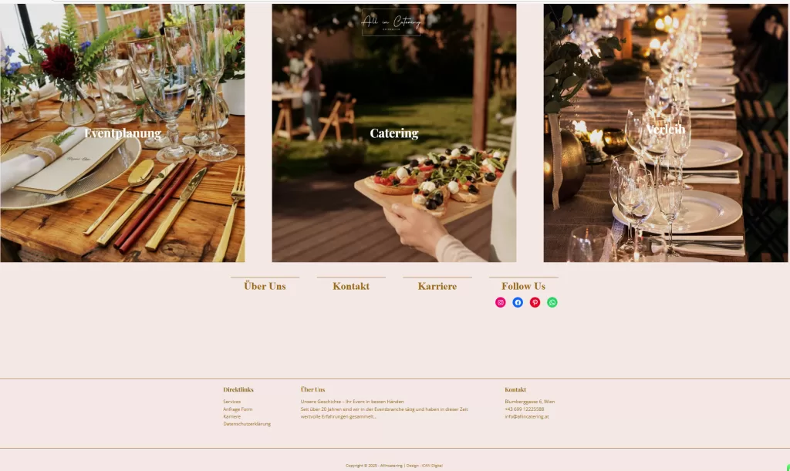Click the +43 699 phone number
This screenshot has height=471, width=790.
click(525, 409)
